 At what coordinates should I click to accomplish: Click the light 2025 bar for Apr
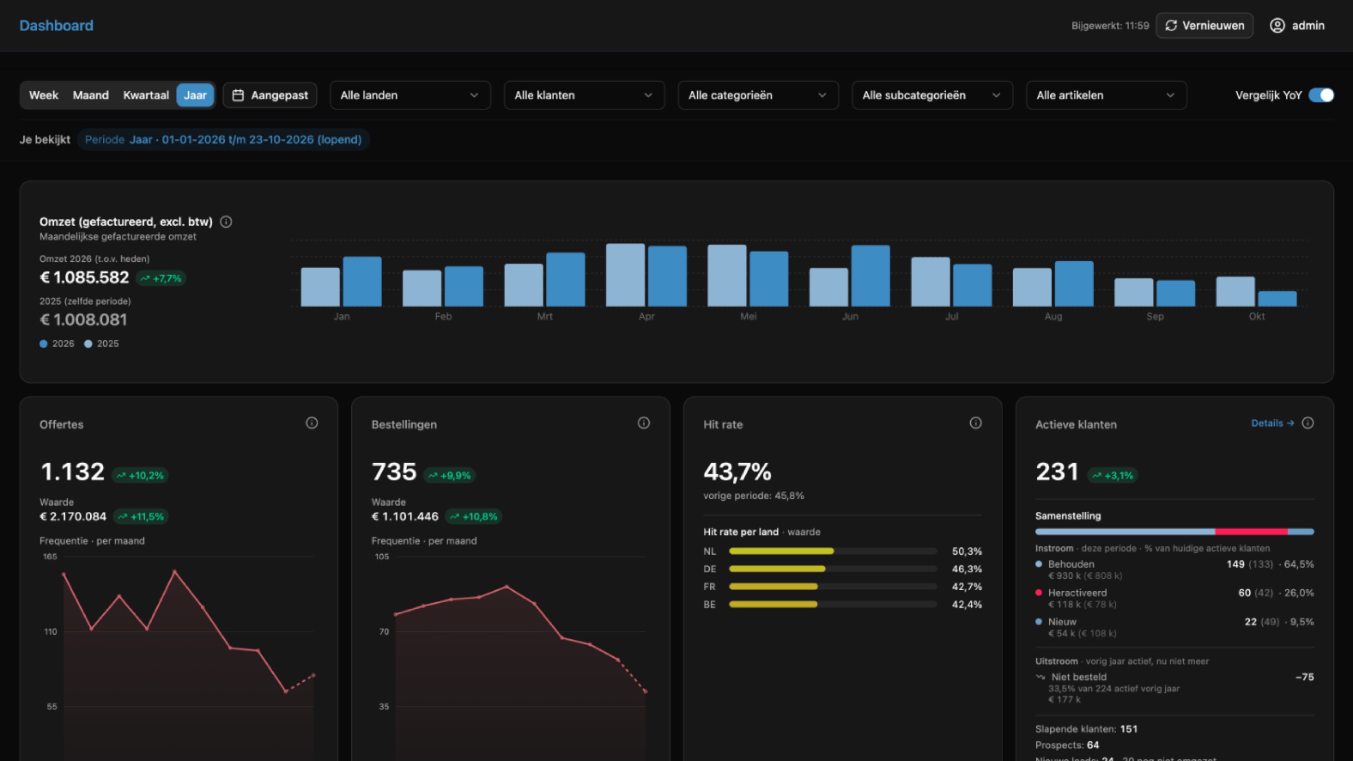(625, 275)
